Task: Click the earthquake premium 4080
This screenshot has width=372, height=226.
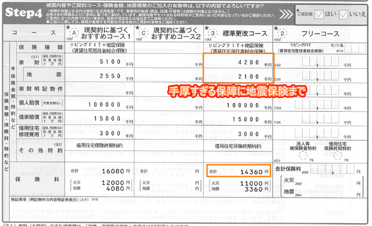Action: pos(116,189)
